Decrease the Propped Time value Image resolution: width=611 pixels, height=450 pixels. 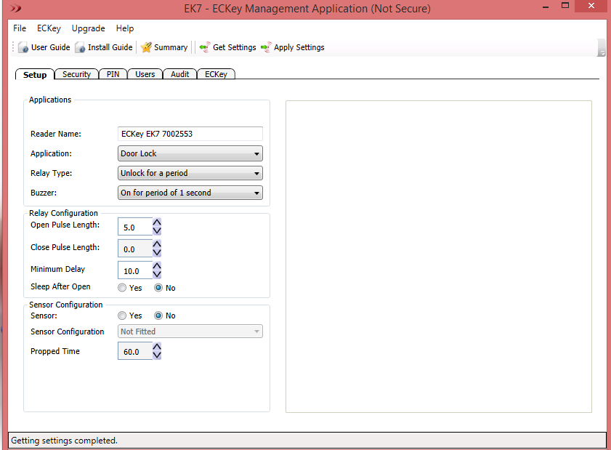click(x=157, y=355)
